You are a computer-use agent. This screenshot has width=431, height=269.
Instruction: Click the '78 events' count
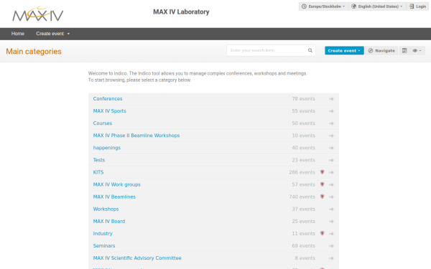pyautogui.click(x=303, y=99)
